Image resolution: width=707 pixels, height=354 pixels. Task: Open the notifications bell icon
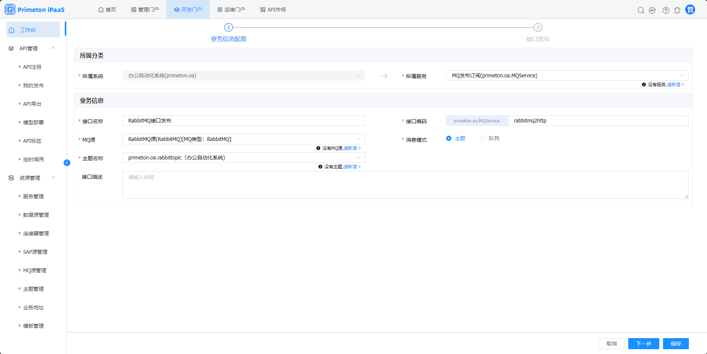click(x=677, y=10)
